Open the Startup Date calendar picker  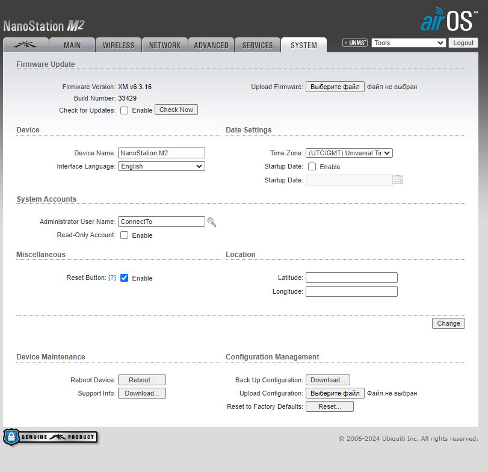(x=397, y=180)
